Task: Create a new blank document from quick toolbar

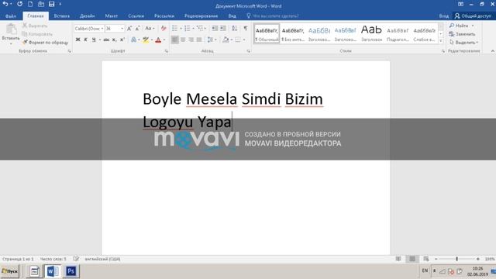Action: point(30,4)
